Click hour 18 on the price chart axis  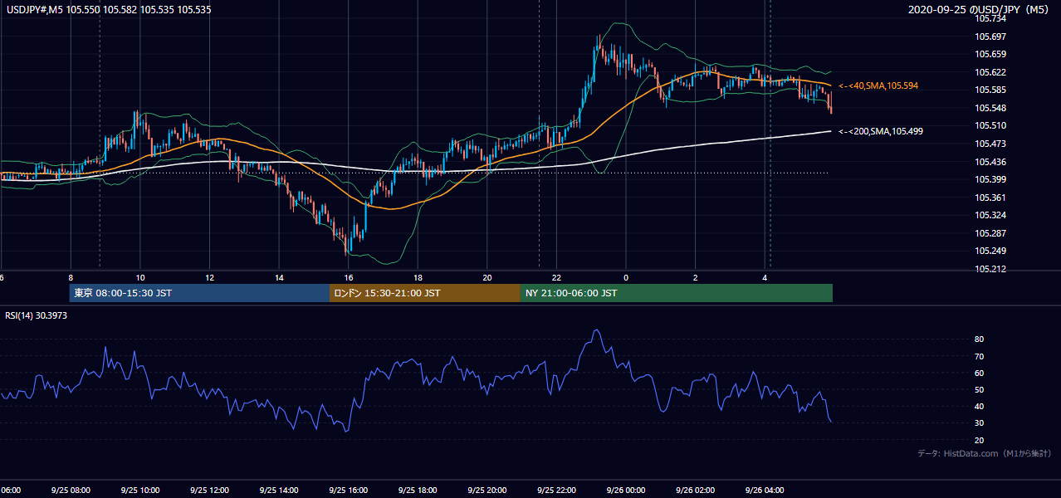[x=418, y=278]
